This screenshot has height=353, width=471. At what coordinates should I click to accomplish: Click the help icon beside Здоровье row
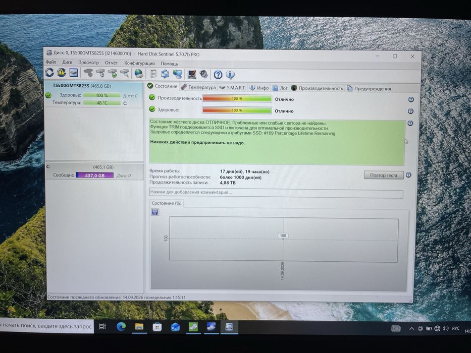410,111
